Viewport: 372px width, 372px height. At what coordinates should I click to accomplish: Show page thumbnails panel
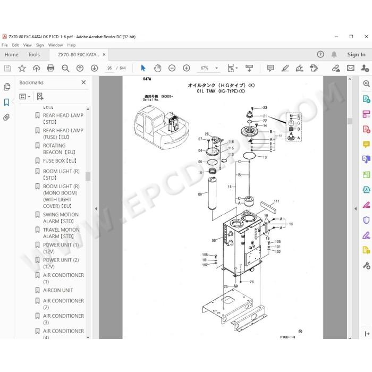(7, 87)
